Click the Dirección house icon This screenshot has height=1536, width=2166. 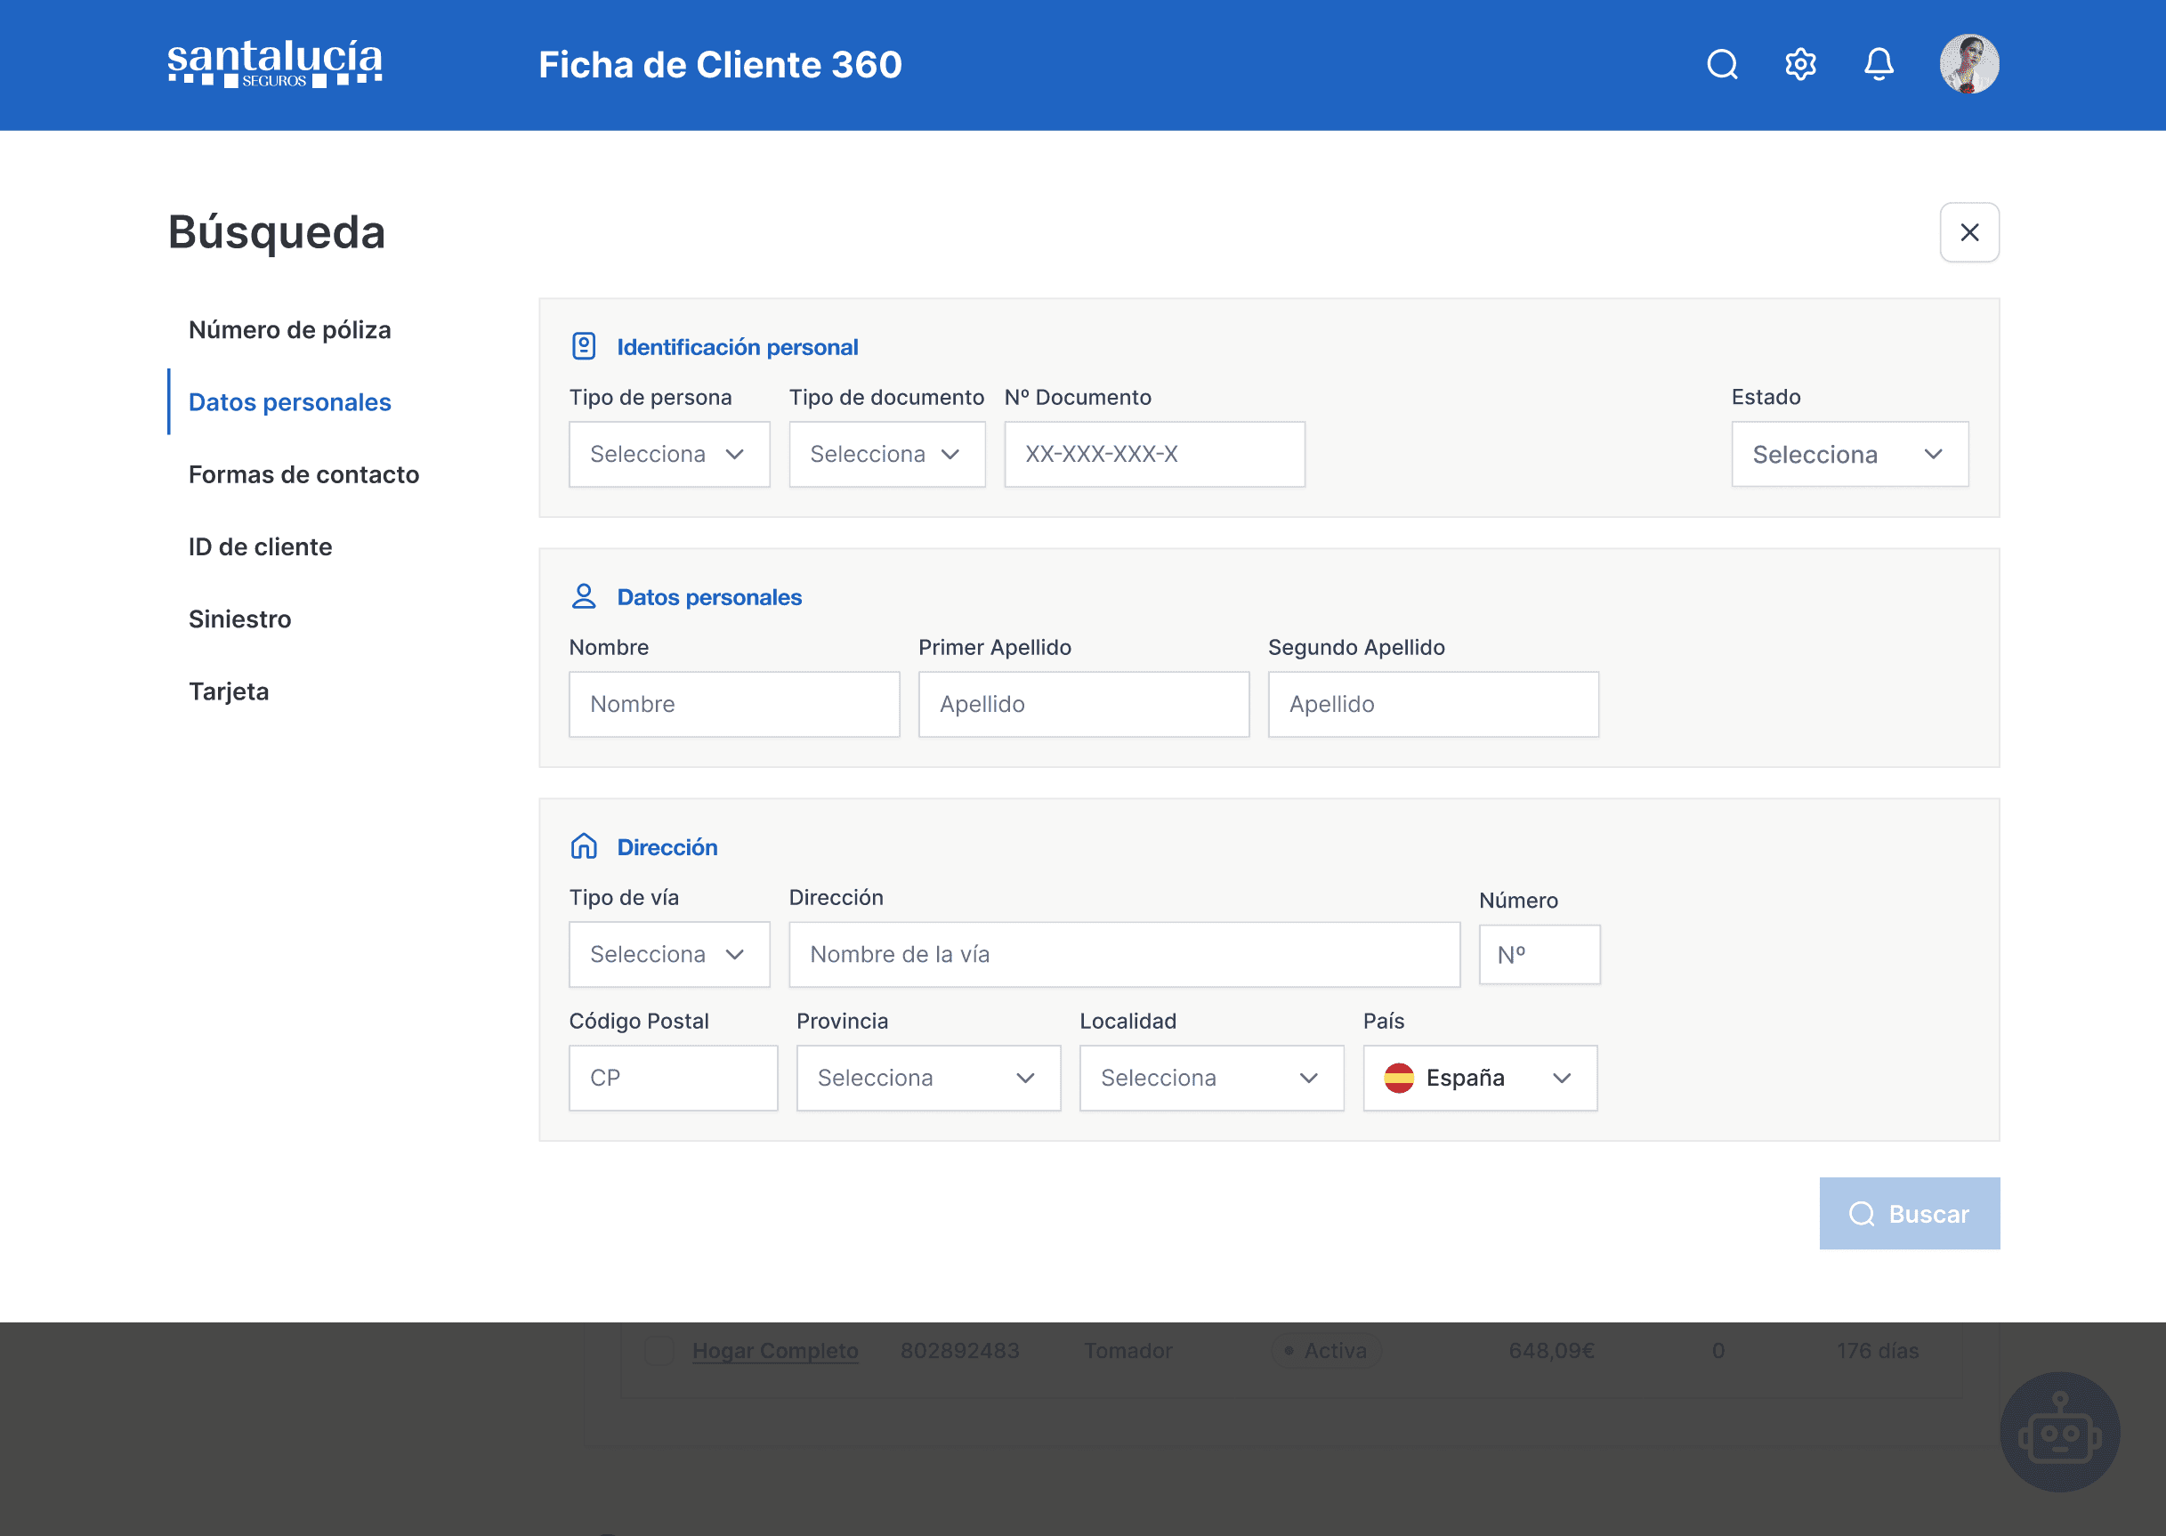[x=584, y=846]
